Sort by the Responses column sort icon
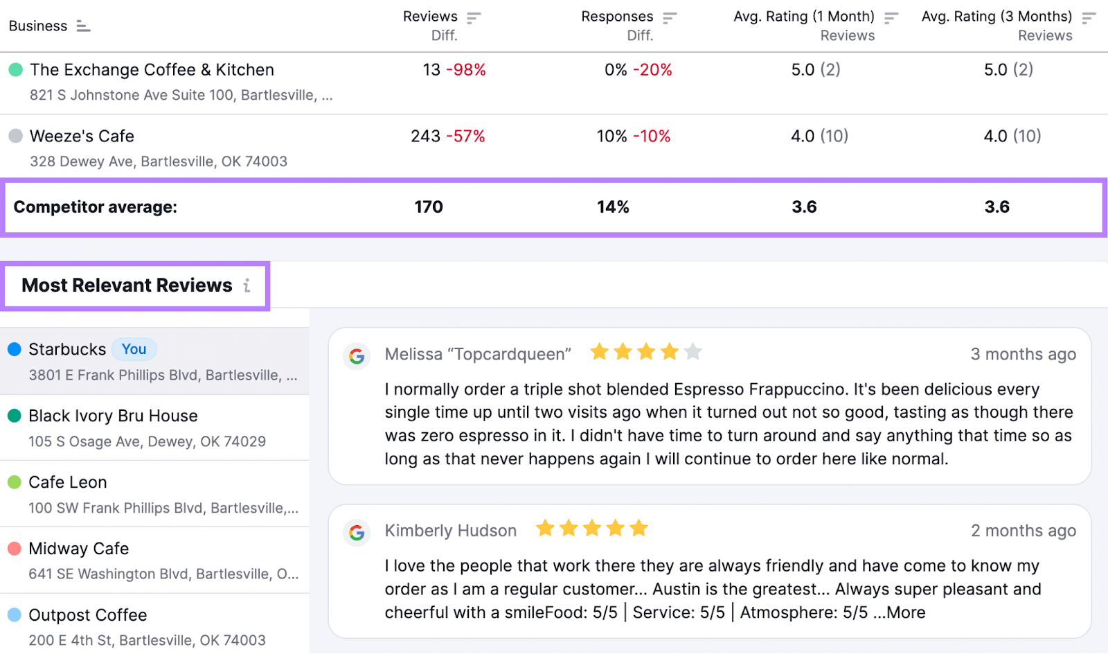1108x654 pixels. [x=670, y=17]
